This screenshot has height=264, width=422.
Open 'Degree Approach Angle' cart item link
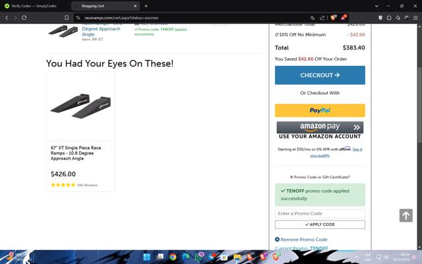click(x=101, y=32)
